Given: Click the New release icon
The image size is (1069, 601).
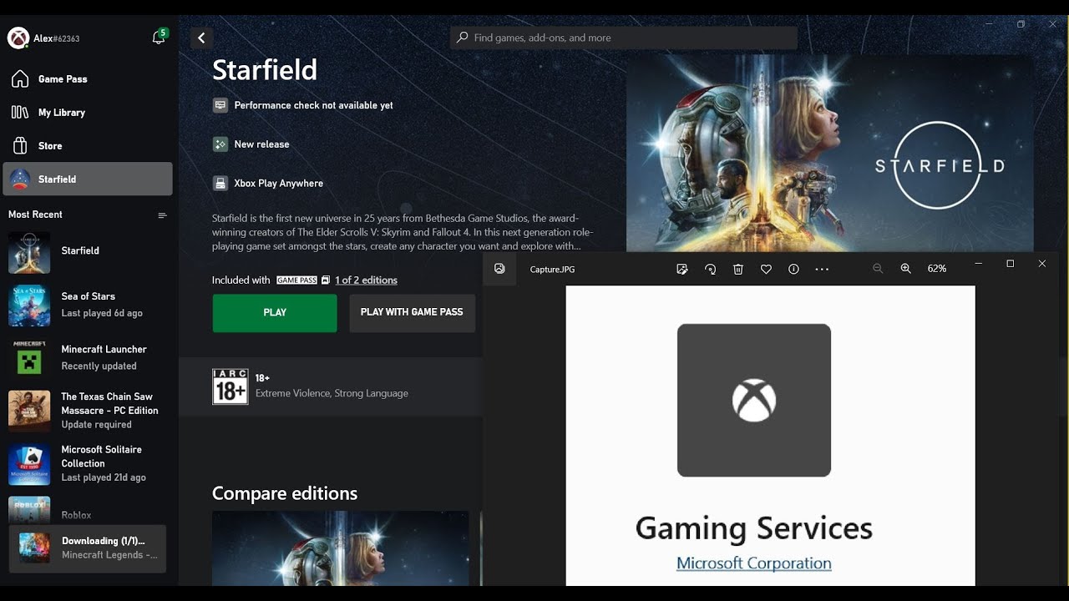Looking at the screenshot, I should coord(220,144).
